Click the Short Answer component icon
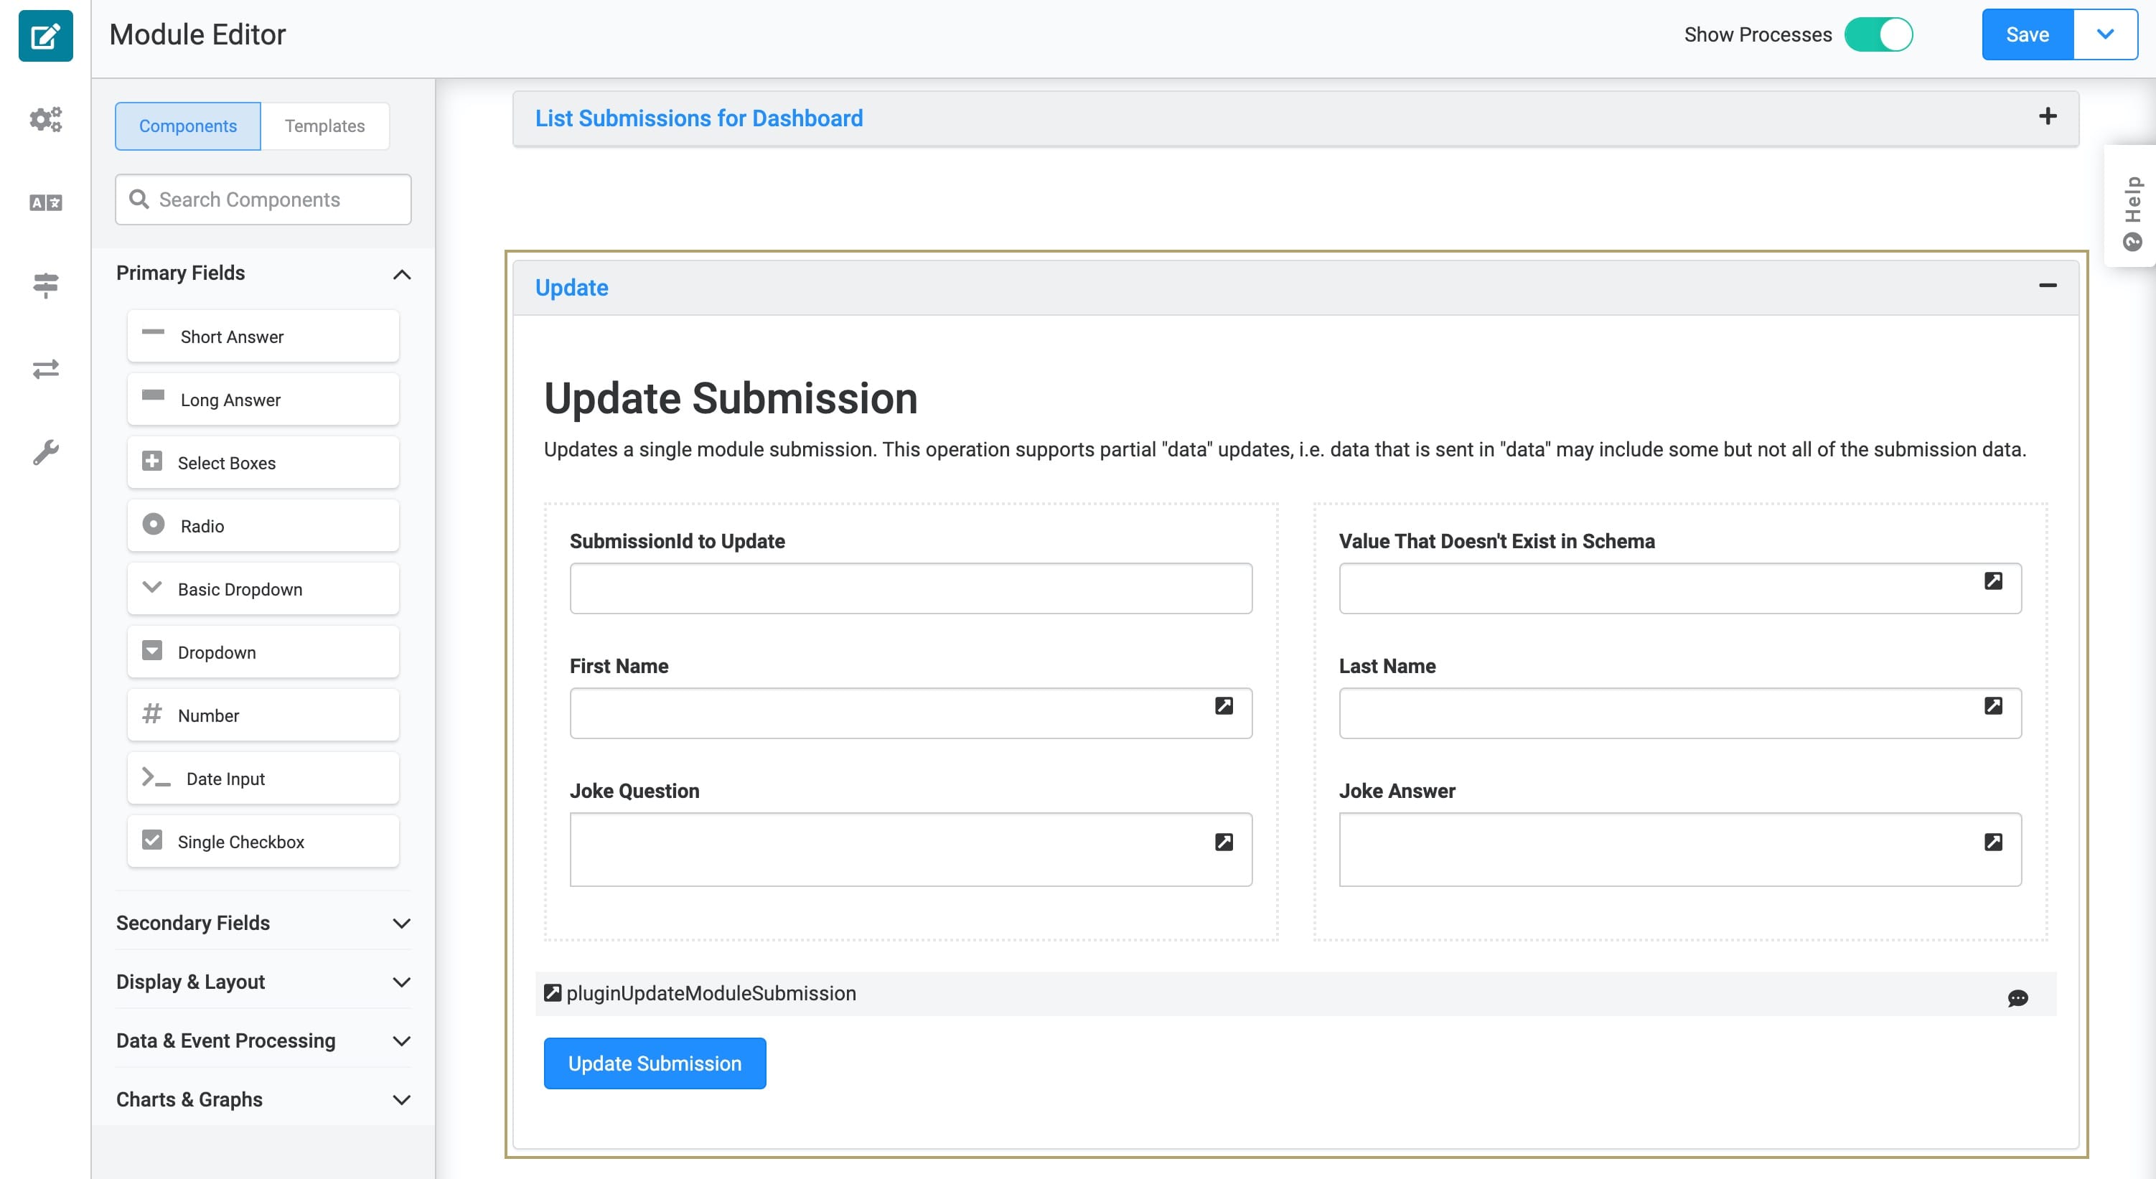Screen dimensions: 2156x1179 (153, 332)
